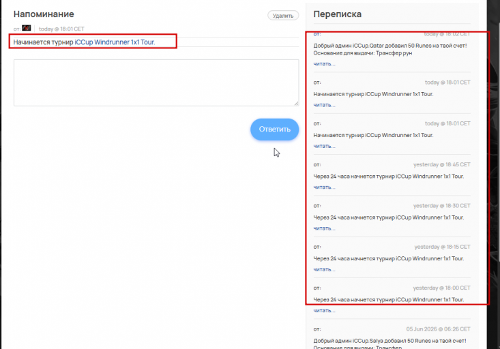The height and width of the screenshot is (349, 500).
Task: Click the yesterday @ 18:30 CET timestamp
Action: click(441, 206)
